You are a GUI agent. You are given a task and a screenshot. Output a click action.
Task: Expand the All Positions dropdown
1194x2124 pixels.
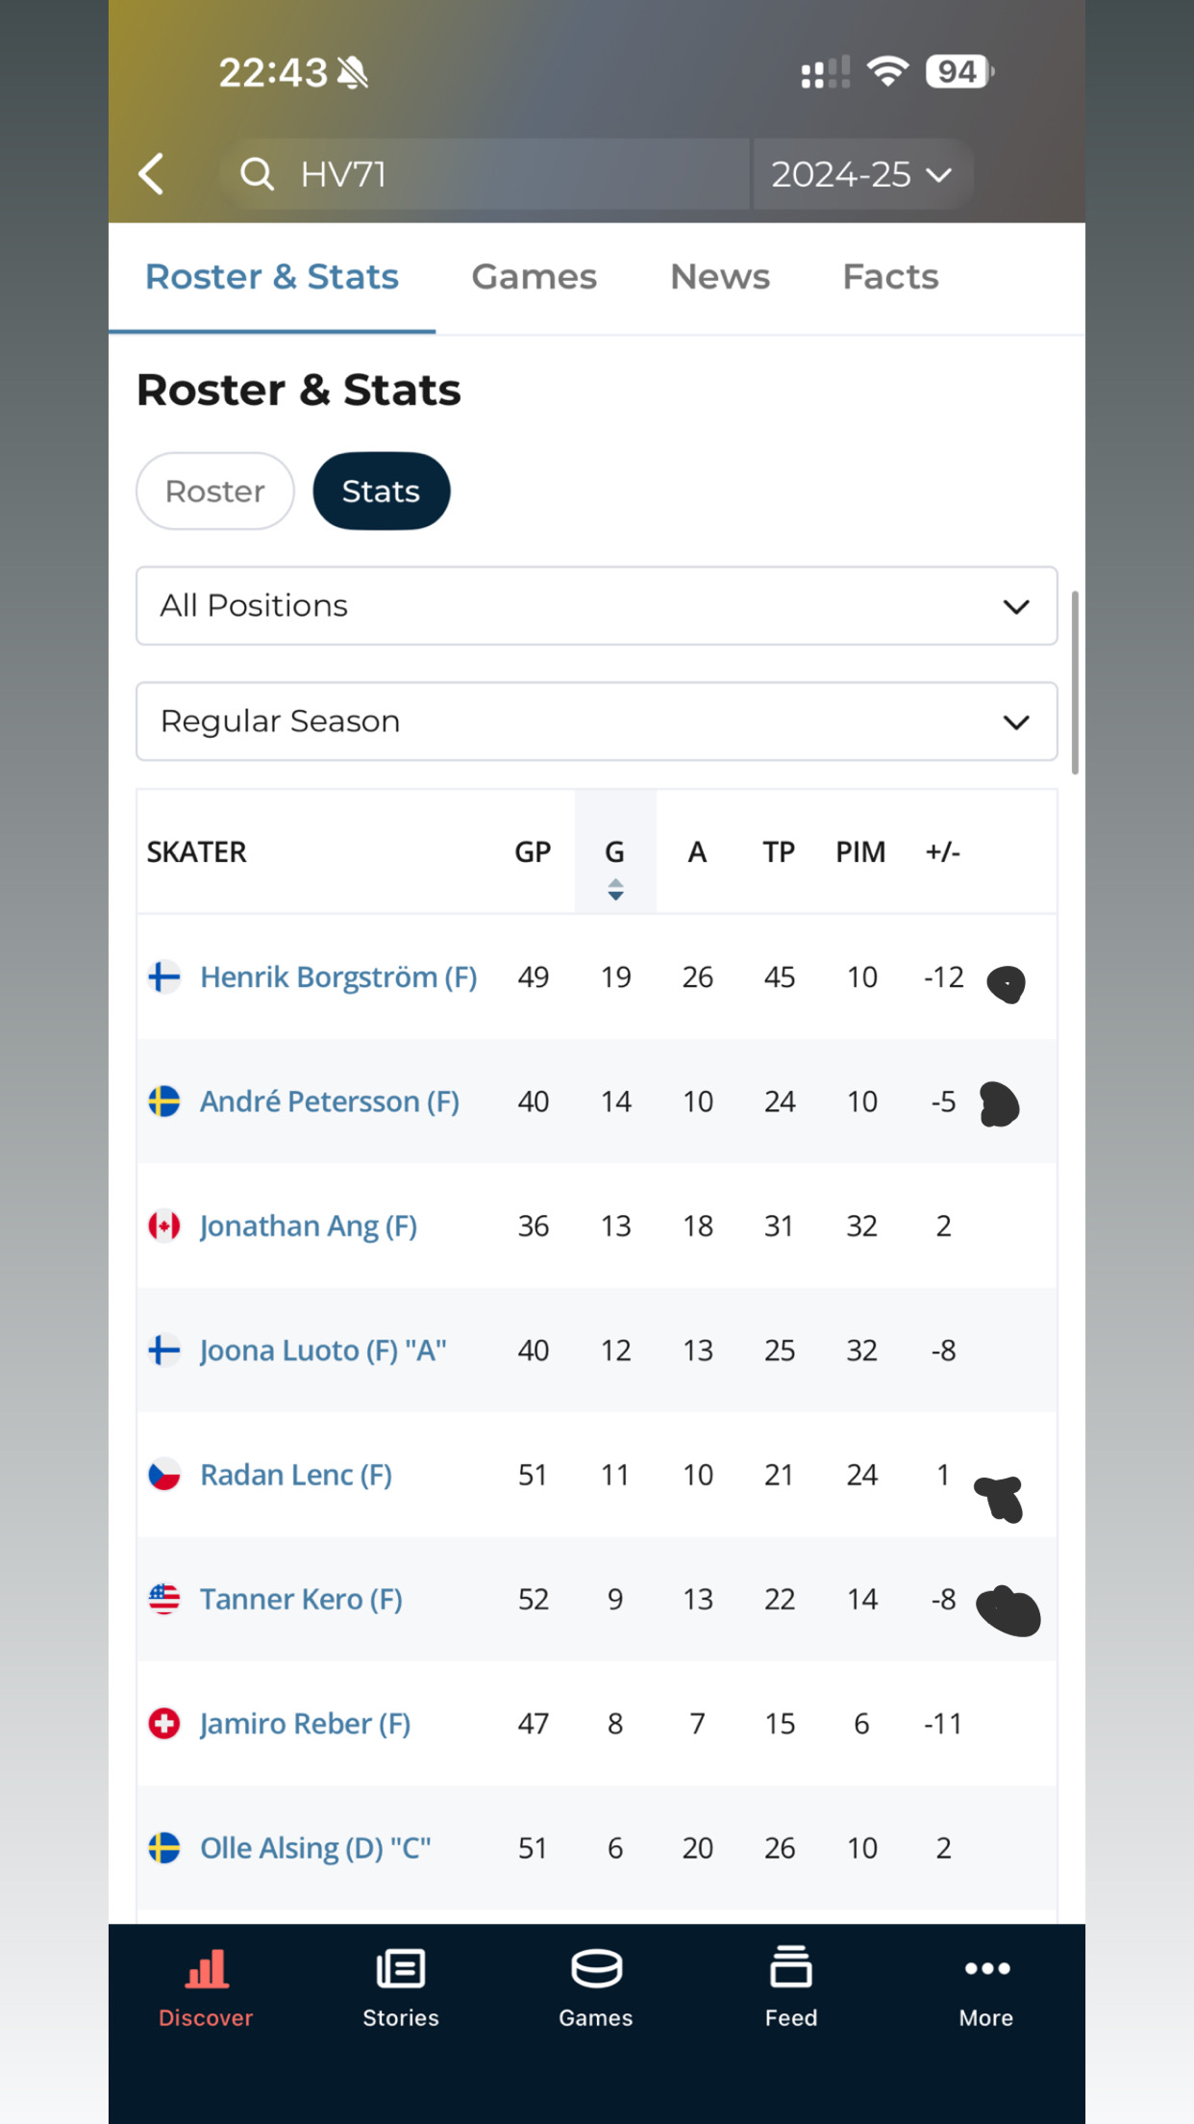point(596,606)
